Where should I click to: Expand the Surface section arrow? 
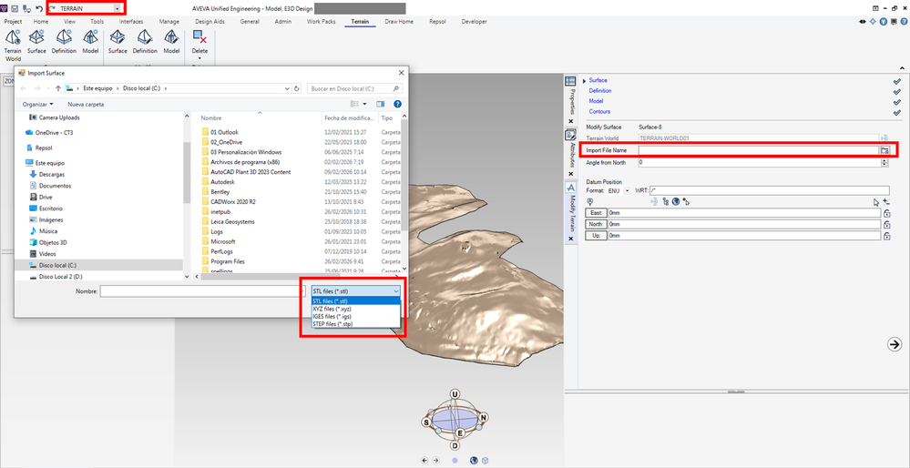(585, 81)
